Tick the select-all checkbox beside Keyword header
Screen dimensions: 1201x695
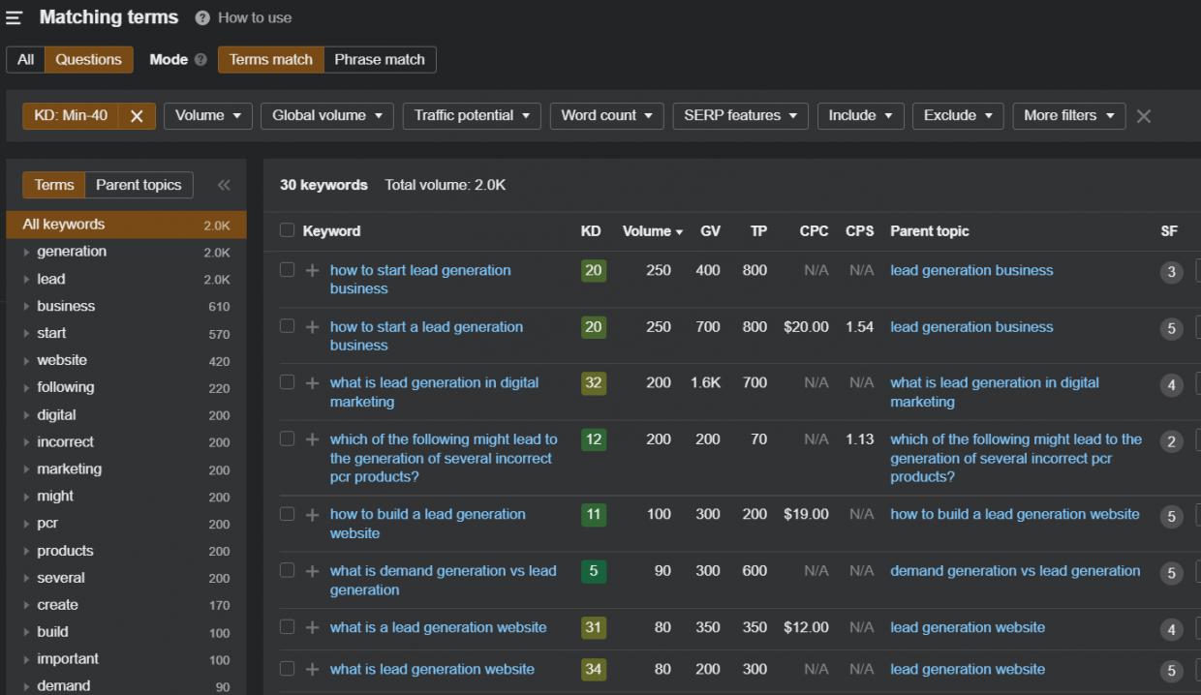(x=287, y=230)
